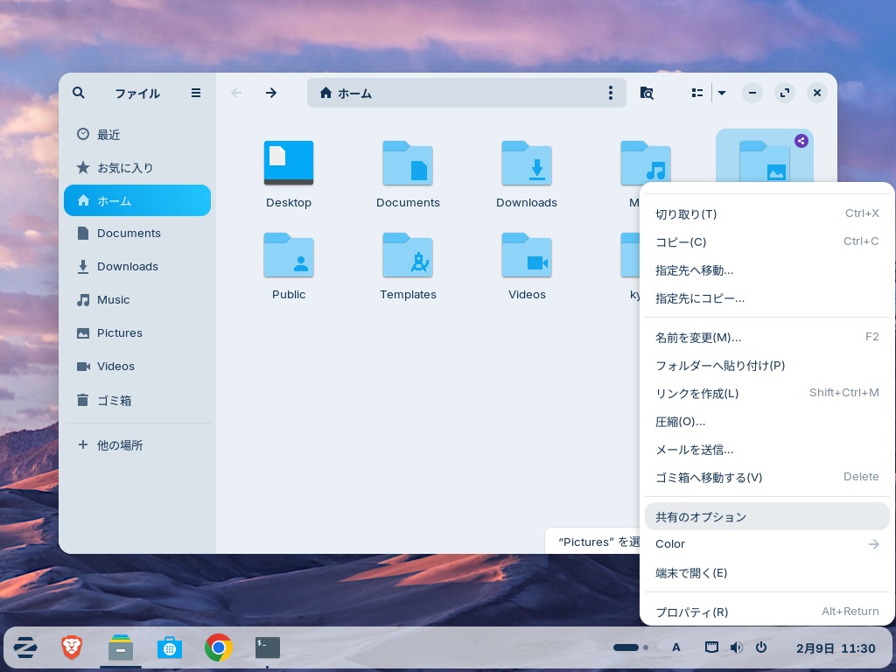Viewport: 896px width, 672px height.
Task: Open ゴミ箱 (Trash) in the sidebar
Action: pos(114,400)
